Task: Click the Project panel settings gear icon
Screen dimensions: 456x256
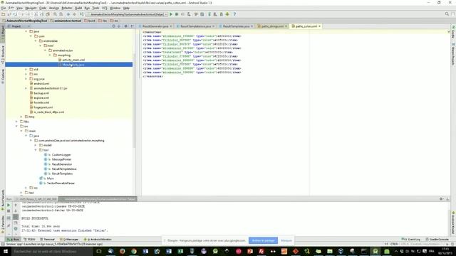Action: [125, 26]
